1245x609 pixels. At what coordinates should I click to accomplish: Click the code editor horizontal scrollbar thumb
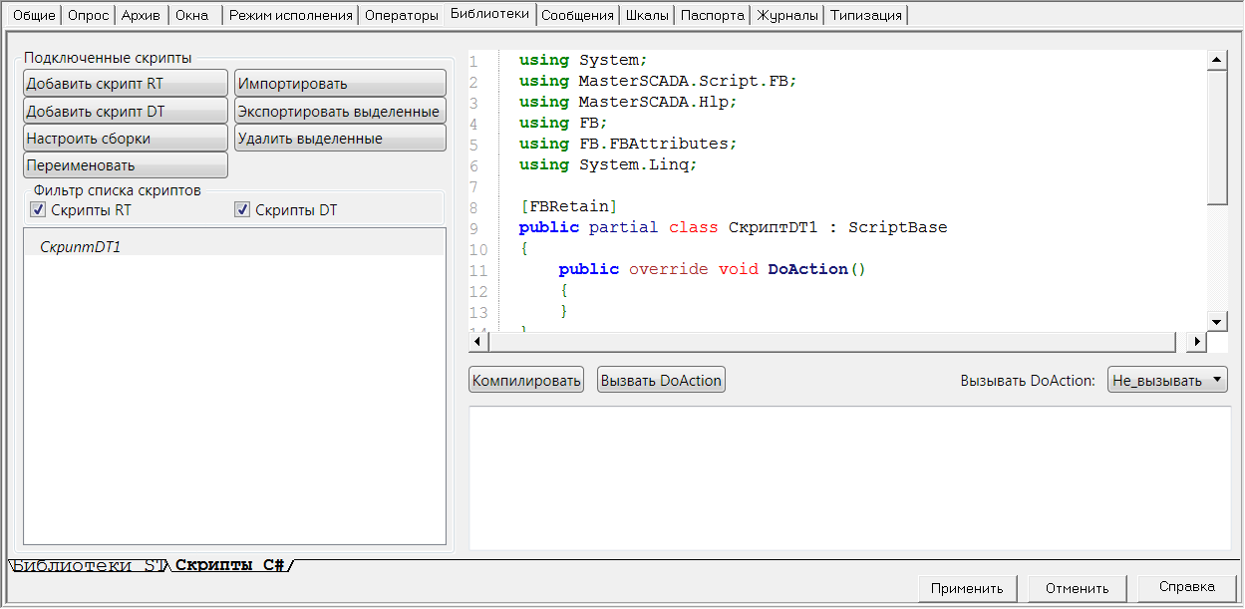(x=832, y=342)
